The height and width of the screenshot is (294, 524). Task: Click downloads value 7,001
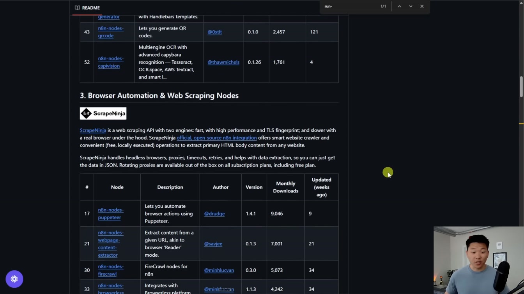[x=277, y=244]
